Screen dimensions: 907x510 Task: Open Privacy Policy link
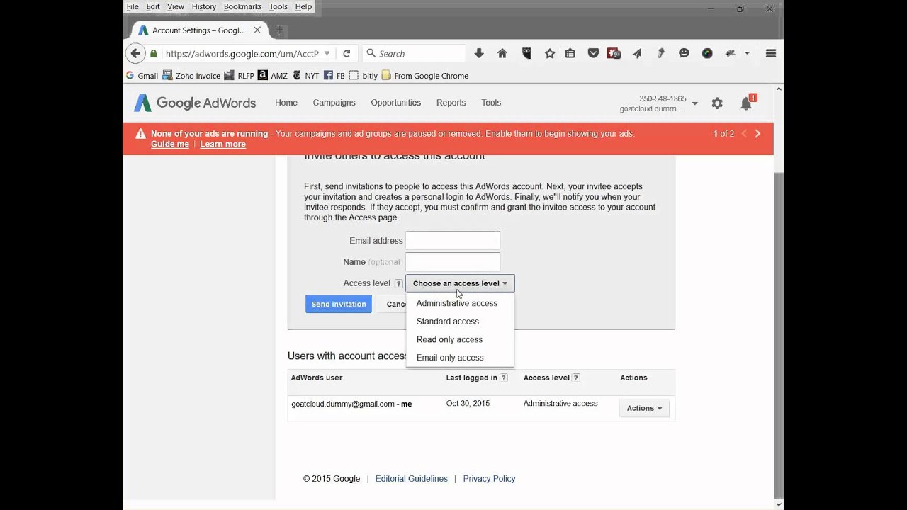pyautogui.click(x=489, y=479)
